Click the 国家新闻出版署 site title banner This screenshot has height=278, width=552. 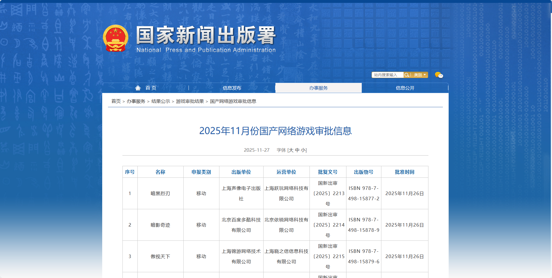pos(206,38)
